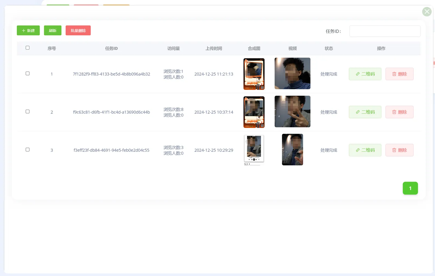
Task: Click task ID 7f1282f9-ff83-4133-be5d-4b8b096a4b32
Action: pos(111,74)
